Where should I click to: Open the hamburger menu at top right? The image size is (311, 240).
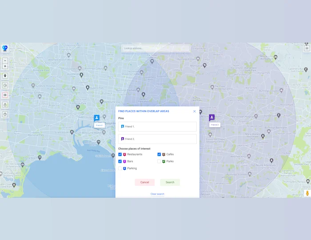click(x=307, y=48)
